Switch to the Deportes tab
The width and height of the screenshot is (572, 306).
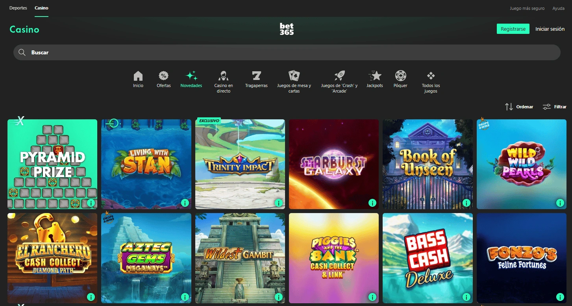(18, 8)
